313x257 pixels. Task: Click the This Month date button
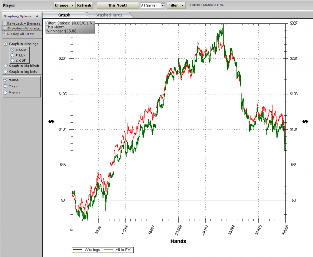[x=118, y=6]
